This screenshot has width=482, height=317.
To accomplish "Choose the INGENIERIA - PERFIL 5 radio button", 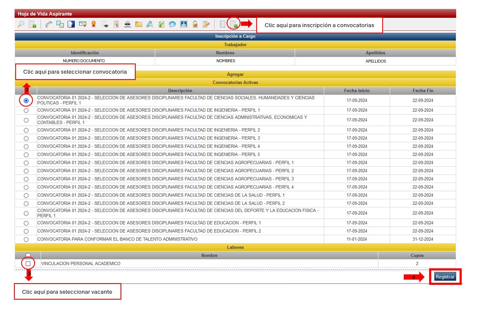I will tap(26, 155).
